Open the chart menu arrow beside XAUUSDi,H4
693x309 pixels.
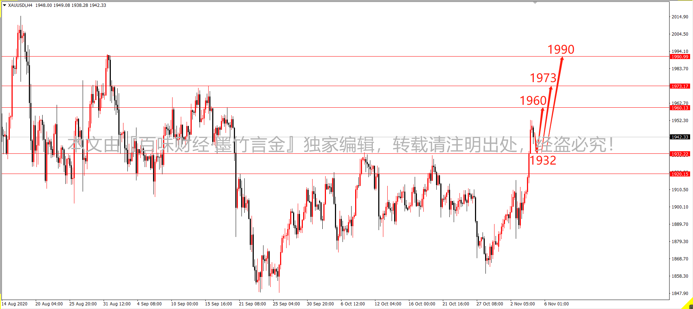click(4, 5)
